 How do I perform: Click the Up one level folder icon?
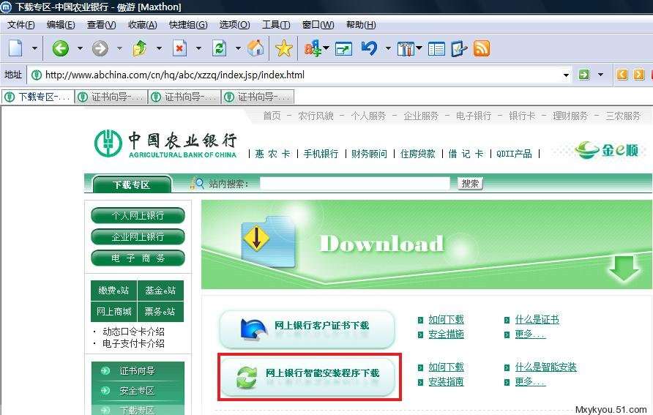click(140, 48)
